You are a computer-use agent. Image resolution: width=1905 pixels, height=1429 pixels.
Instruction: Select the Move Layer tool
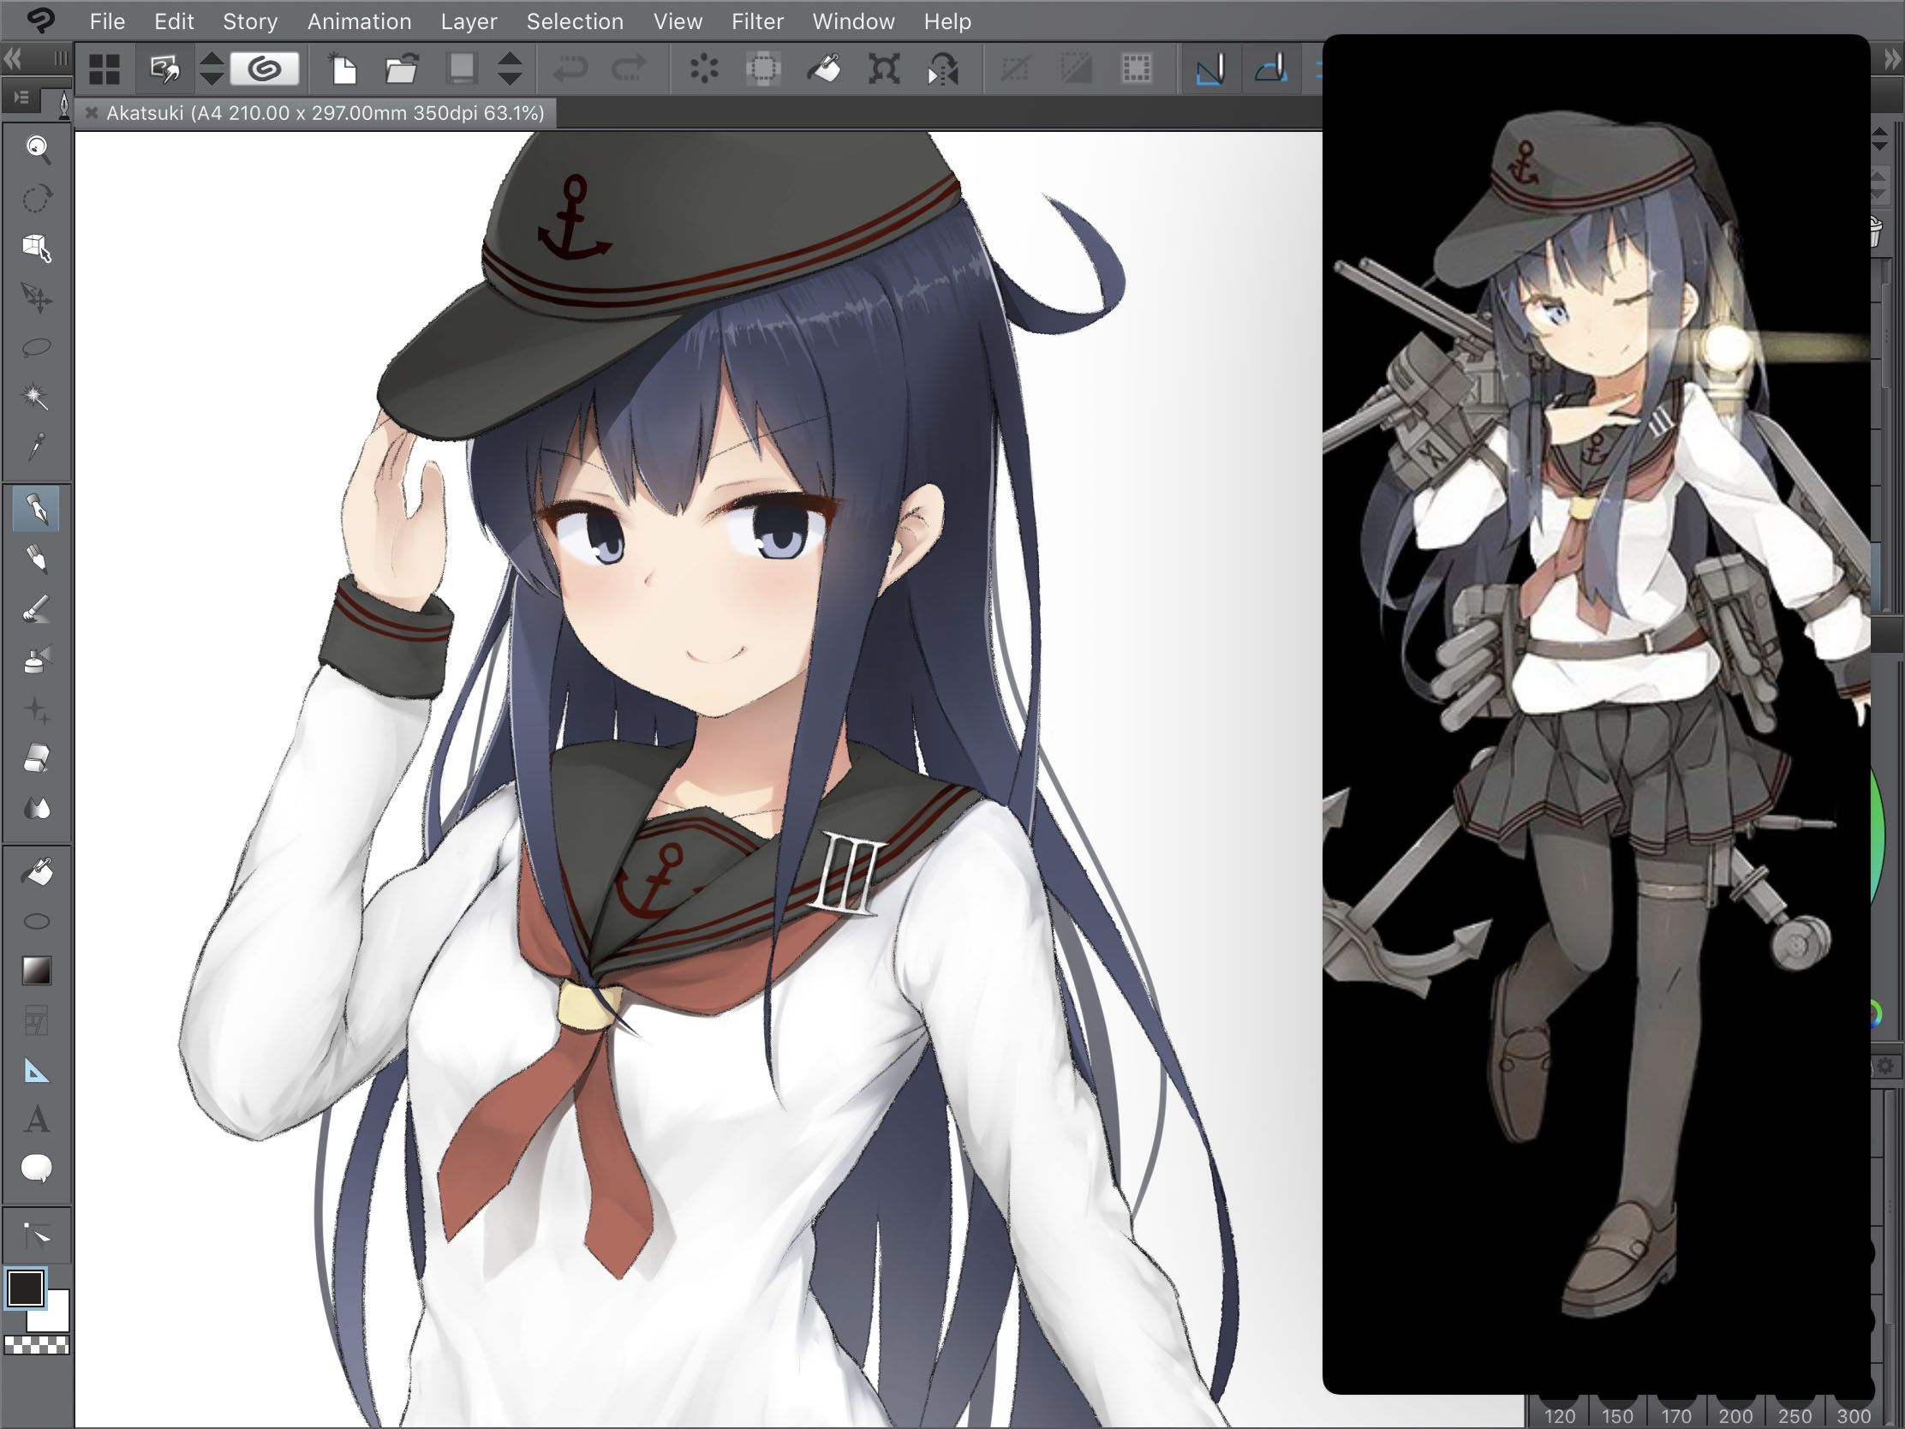36,298
